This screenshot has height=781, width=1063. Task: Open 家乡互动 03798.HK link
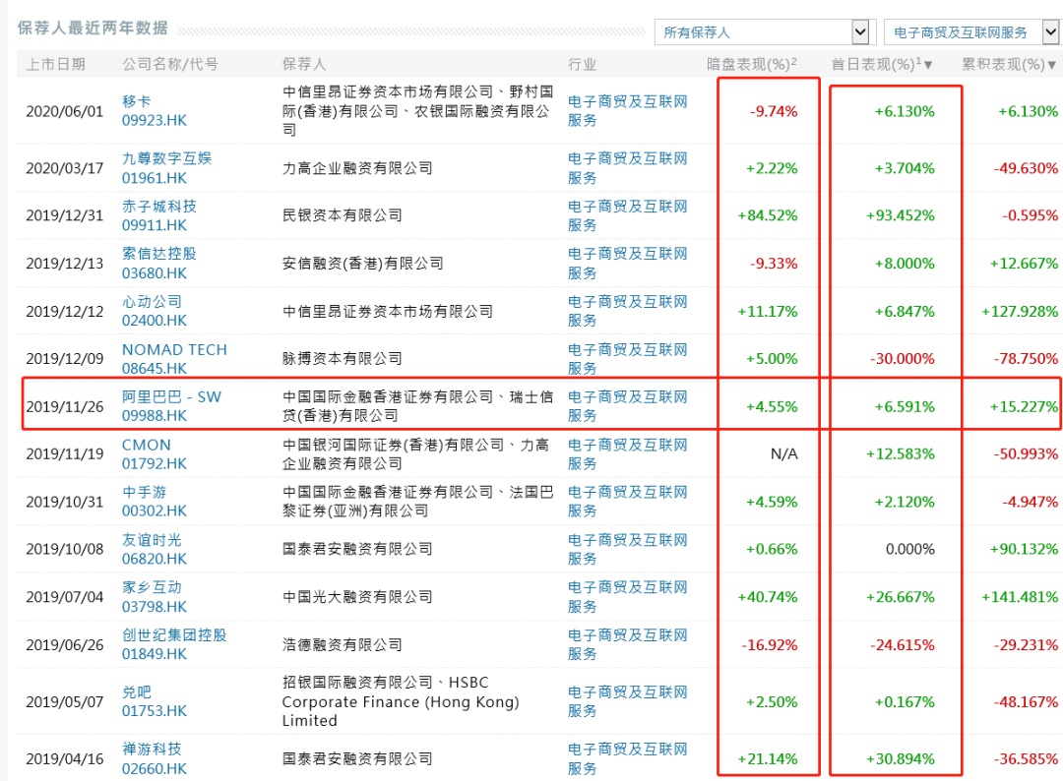154,597
